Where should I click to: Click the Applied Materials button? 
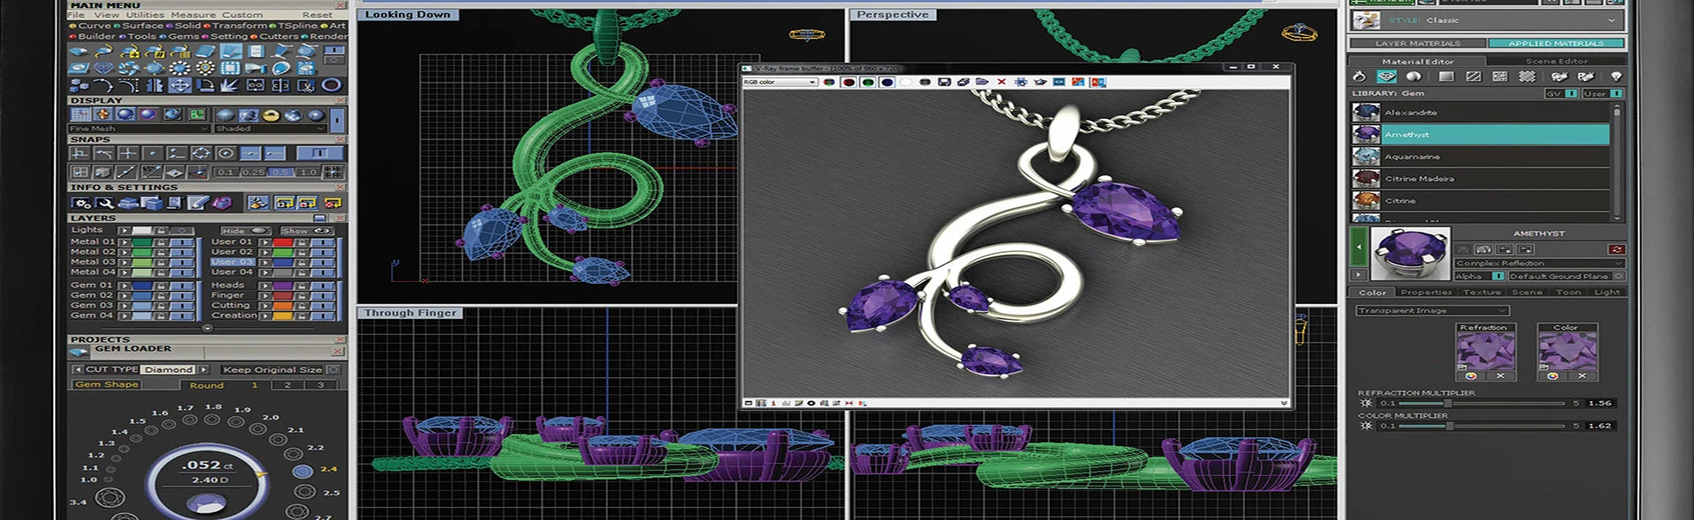(1555, 43)
